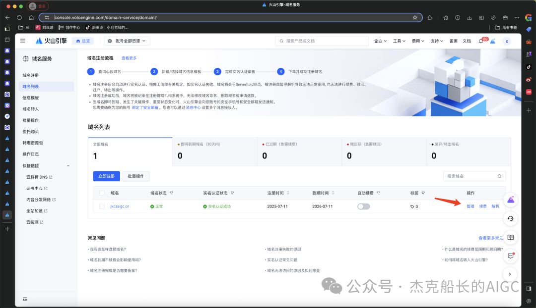Collapse the 快捷链接 section
Image resolution: width=536 pixels, height=308 pixels.
(68, 166)
